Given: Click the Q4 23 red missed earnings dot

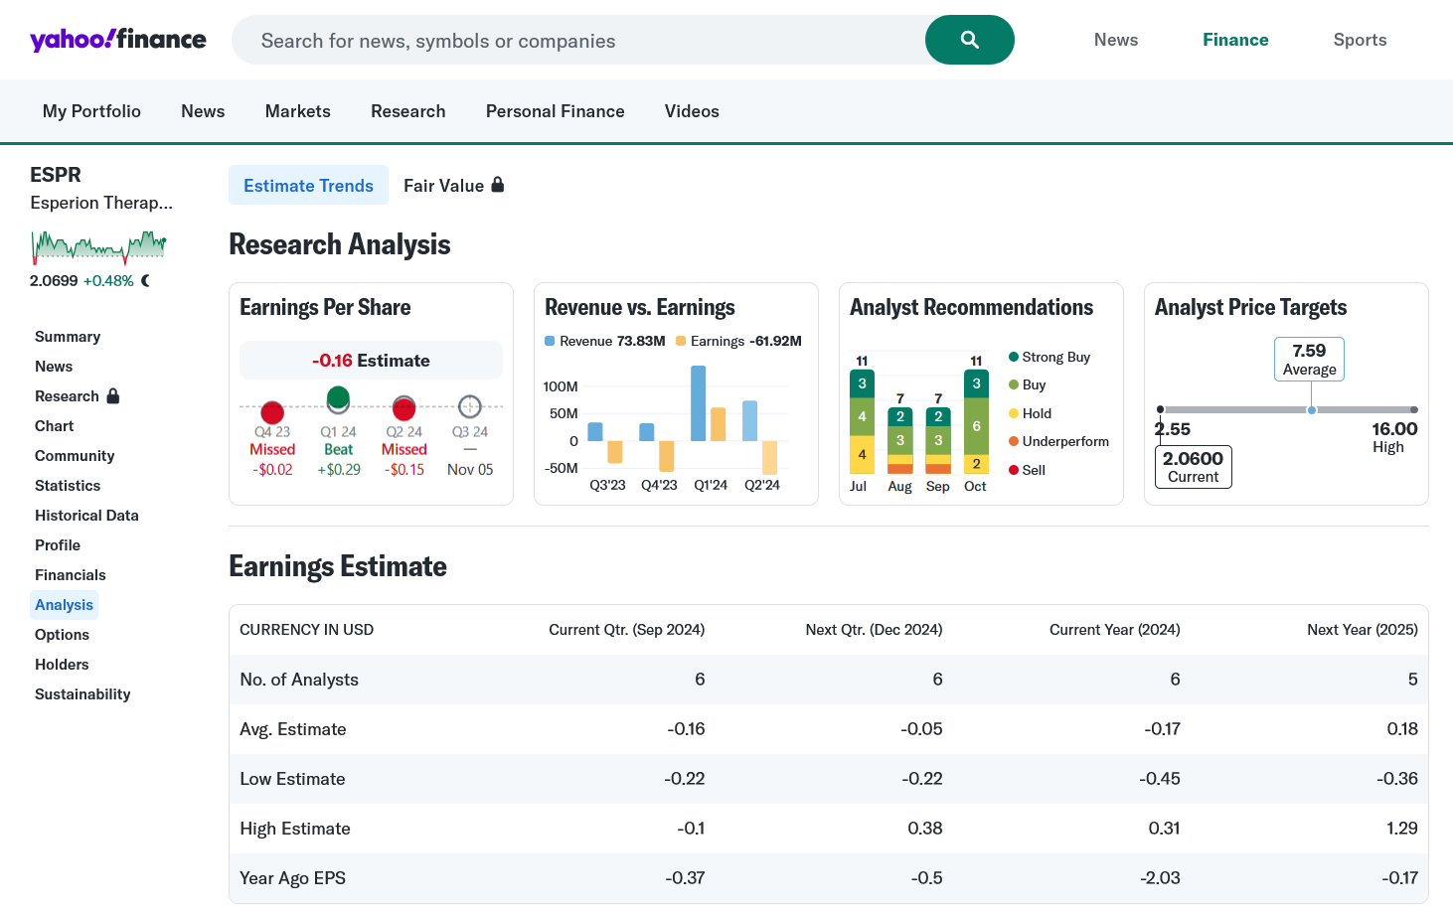Looking at the screenshot, I should [x=272, y=411].
